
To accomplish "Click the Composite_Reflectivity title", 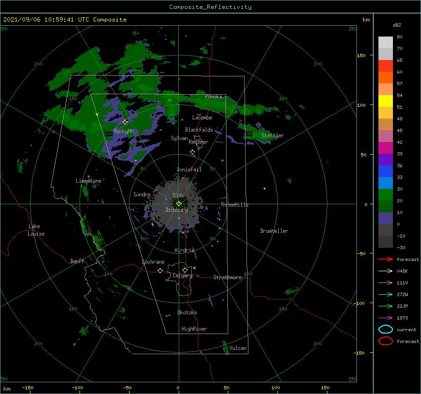I will click(x=210, y=7).
